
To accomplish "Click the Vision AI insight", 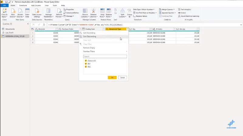I will click(182, 13).
